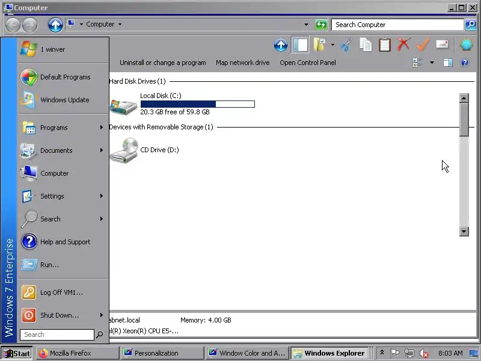Expand the folder options icon dropdown arrow
The height and width of the screenshot is (361, 481).
(332, 45)
